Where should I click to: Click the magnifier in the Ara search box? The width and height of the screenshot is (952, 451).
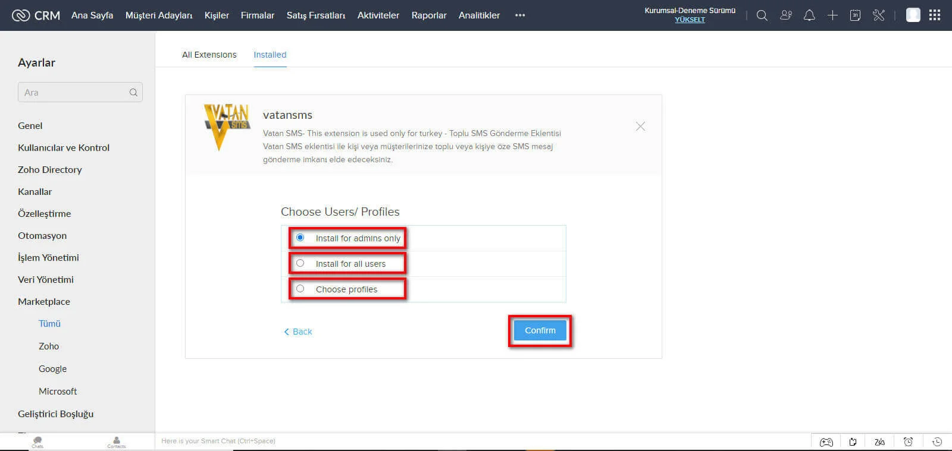(x=133, y=93)
